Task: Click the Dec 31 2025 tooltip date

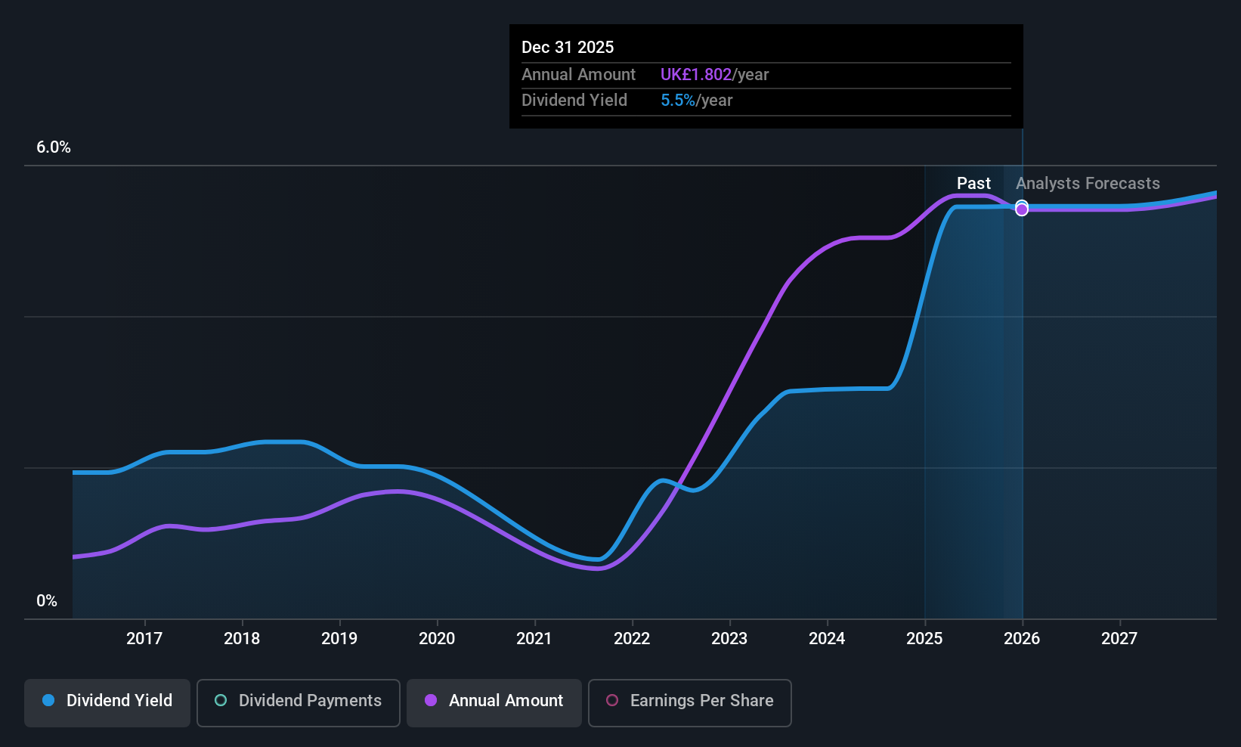Action: tap(568, 48)
